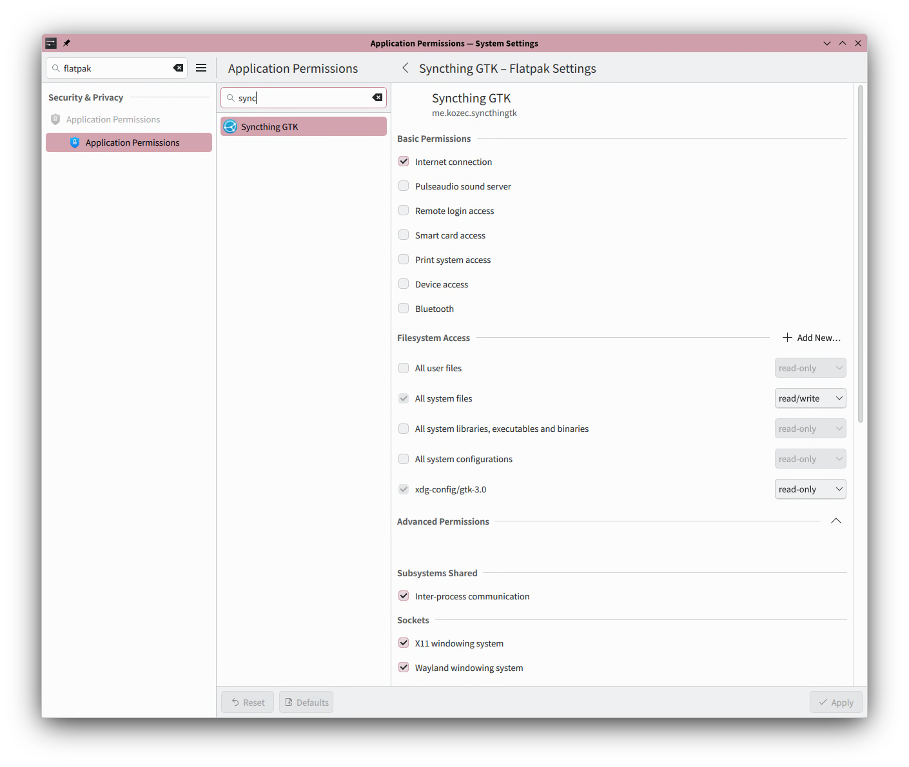
Task: Click the Defaults button
Action: pos(306,702)
